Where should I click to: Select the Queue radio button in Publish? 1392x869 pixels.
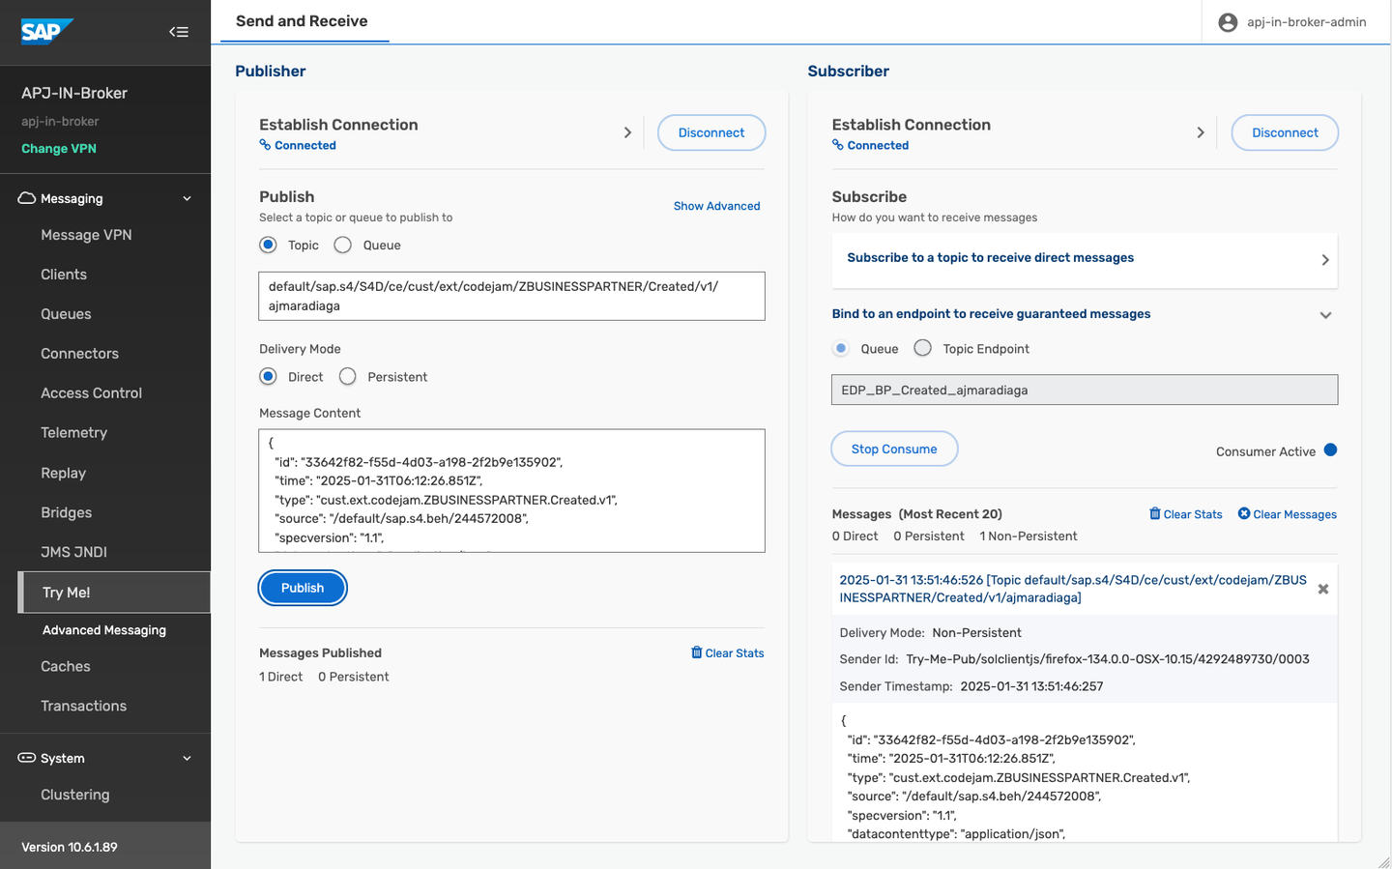pos(343,245)
